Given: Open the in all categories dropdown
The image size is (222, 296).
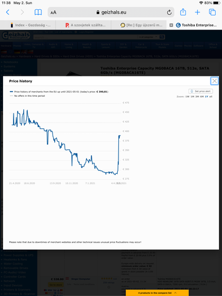Looking at the screenshot, I should (x=147, y=37).
